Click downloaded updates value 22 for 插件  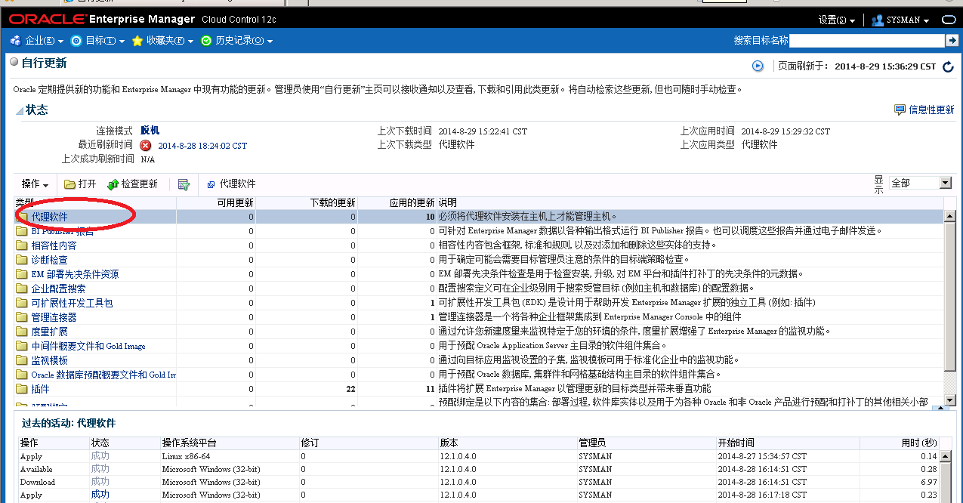coord(350,389)
